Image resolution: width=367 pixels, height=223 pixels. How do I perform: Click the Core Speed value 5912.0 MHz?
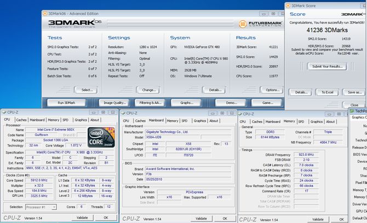(x=39, y=180)
